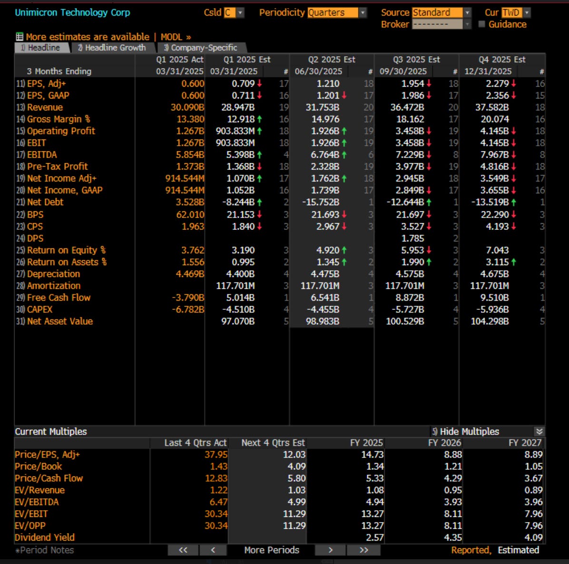The height and width of the screenshot is (564, 569).
Task: Collapse multiples with double-chevron icon
Action: [539, 432]
